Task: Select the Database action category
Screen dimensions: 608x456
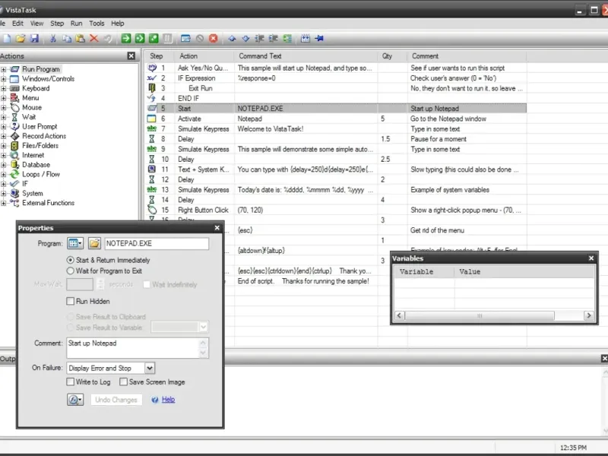Action: (36, 165)
